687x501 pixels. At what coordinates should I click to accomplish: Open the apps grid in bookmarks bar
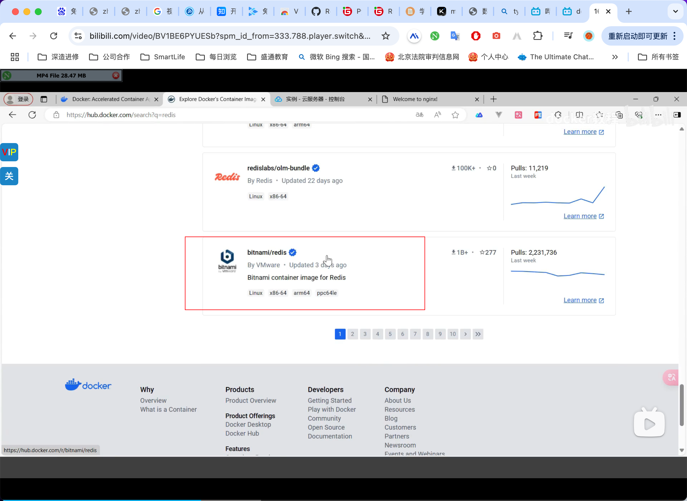click(15, 57)
